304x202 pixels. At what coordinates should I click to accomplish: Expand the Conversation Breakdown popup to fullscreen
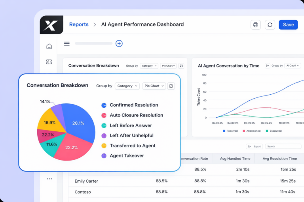tap(171, 86)
